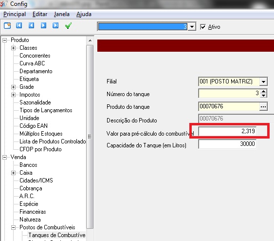The height and width of the screenshot is (241, 274).
Task: Expand the Caixa tree node
Action: click(x=13, y=173)
